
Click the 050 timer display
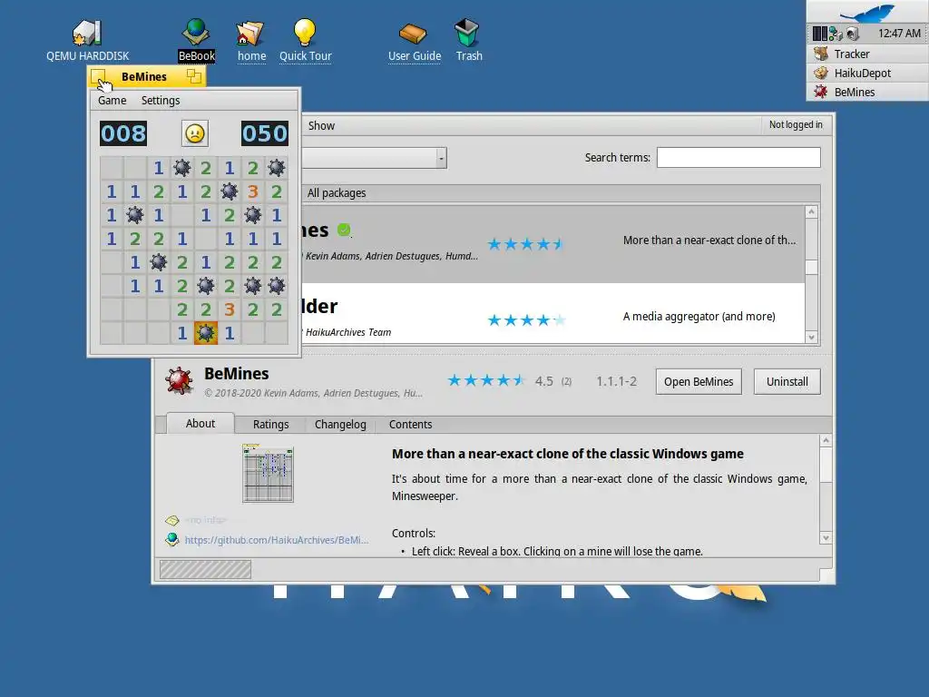(x=264, y=133)
